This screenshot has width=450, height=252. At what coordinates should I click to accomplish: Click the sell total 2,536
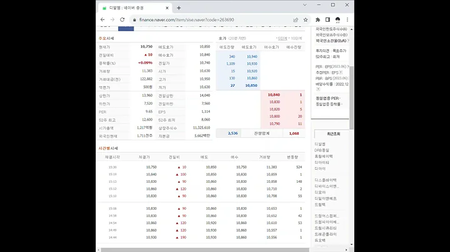click(x=232, y=133)
